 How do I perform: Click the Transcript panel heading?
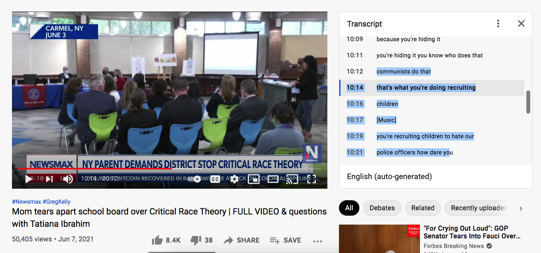[x=364, y=24]
